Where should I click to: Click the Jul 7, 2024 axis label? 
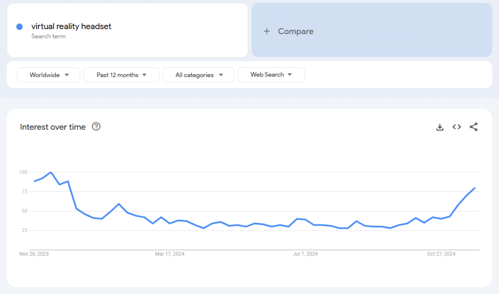305,254
